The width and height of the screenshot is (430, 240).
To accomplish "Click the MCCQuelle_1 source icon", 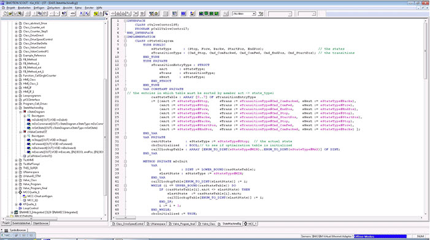I will coord(20,192).
